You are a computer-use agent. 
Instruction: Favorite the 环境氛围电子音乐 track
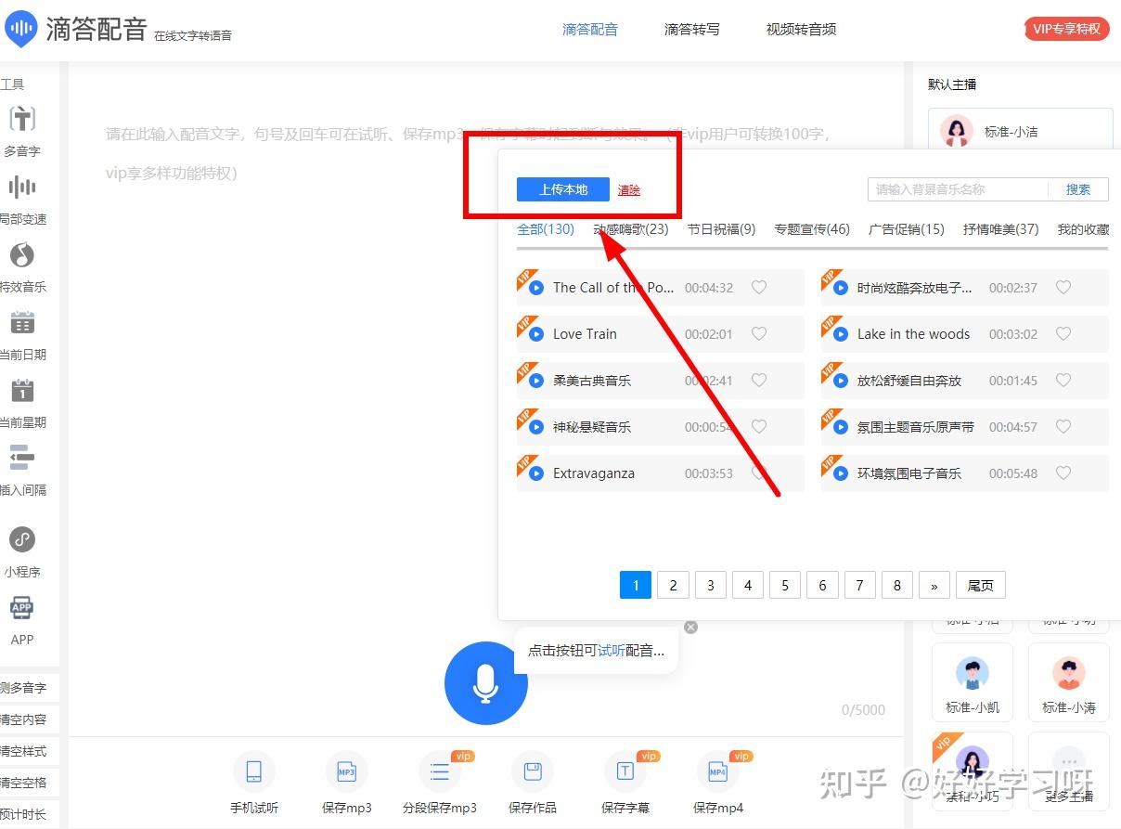1063,473
